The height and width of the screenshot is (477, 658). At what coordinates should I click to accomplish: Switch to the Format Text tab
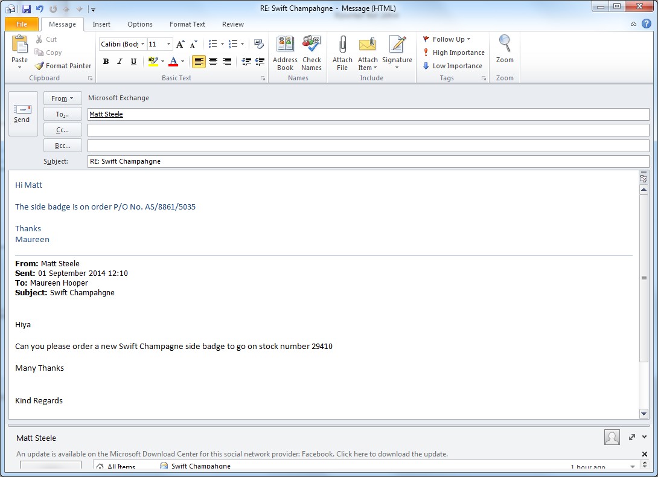pyautogui.click(x=187, y=24)
